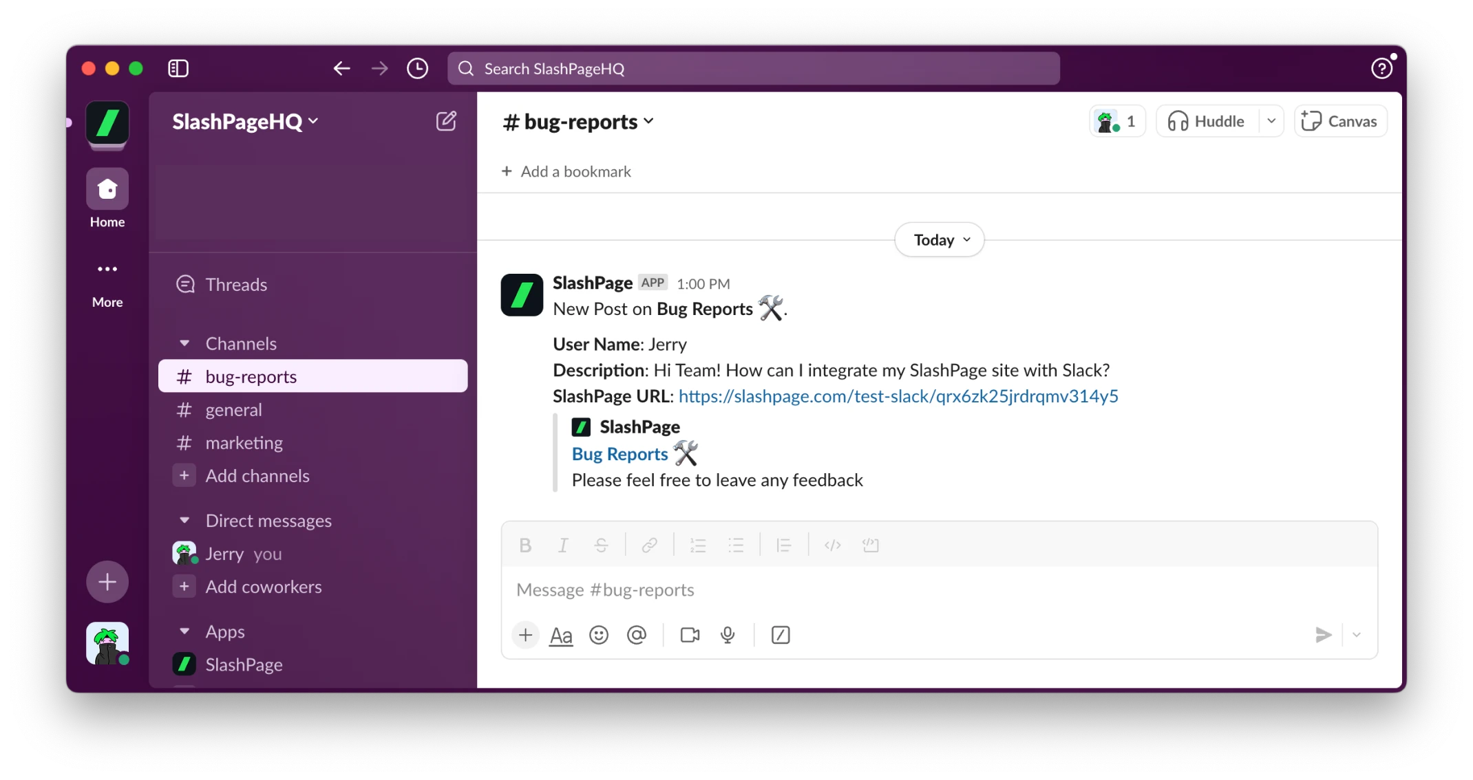Click Add channels in sidebar
1473x780 pixels.
click(313, 476)
